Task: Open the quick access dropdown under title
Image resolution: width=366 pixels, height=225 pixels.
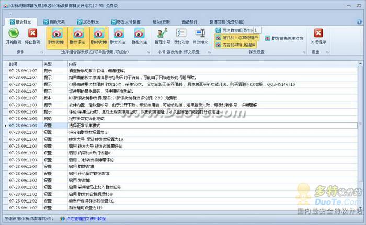Action: pyautogui.click(x=10, y=14)
